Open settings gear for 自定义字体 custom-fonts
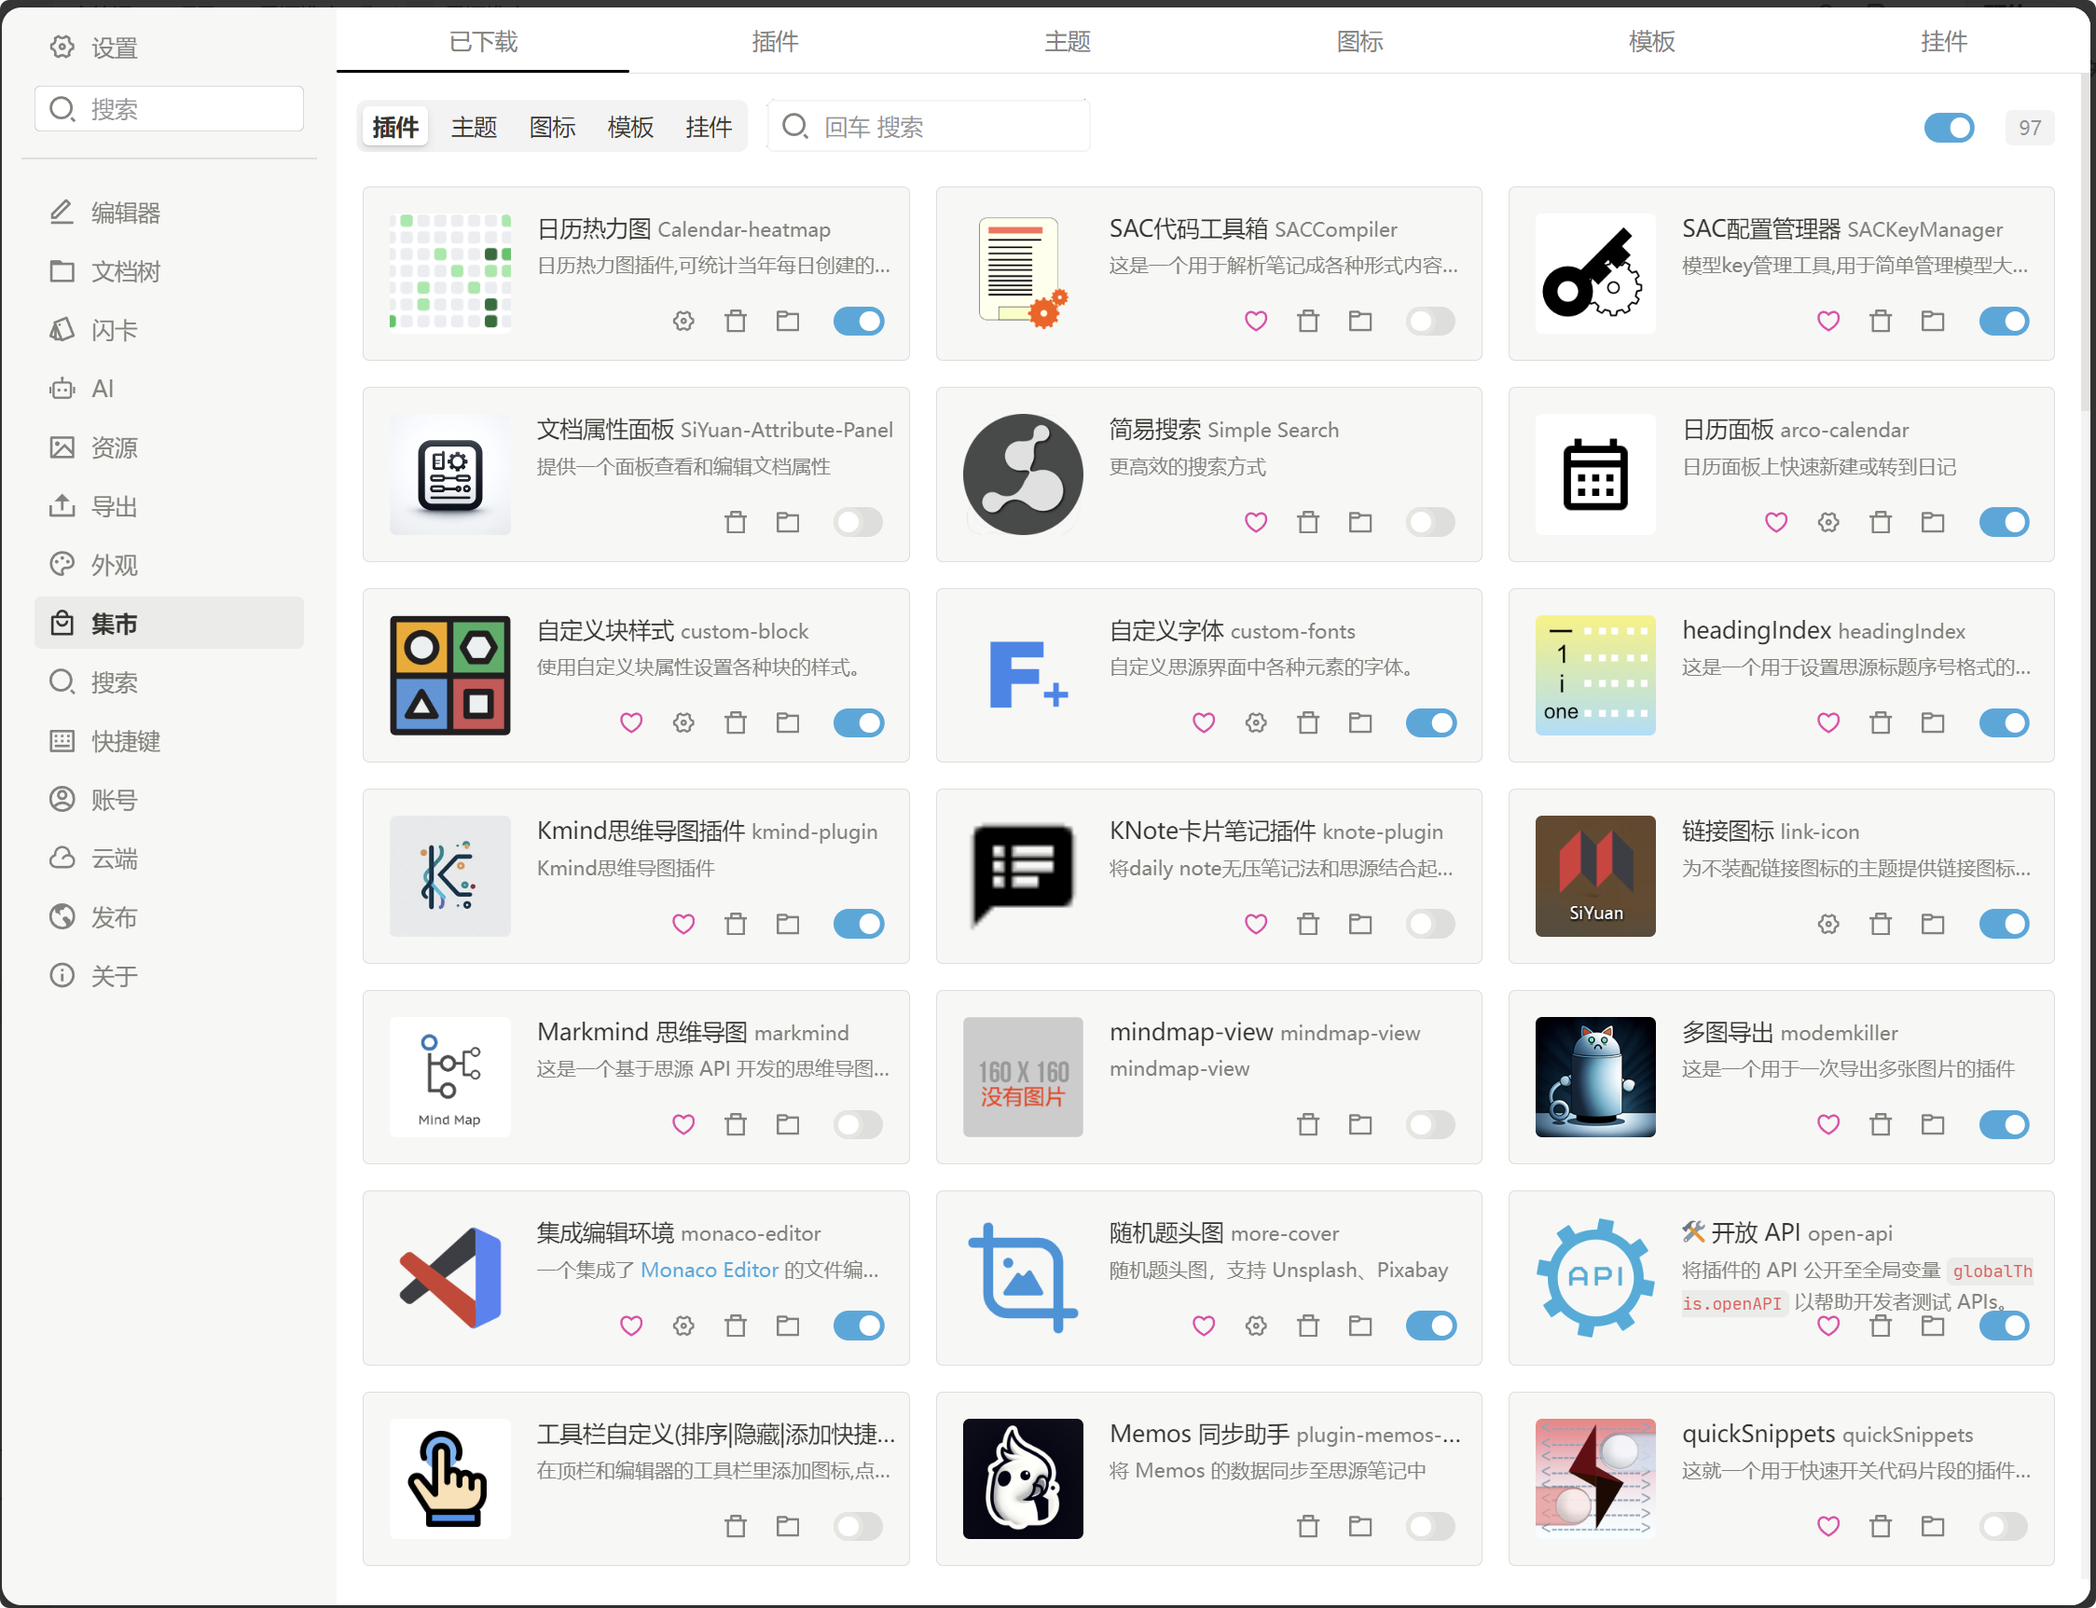This screenshot has height=1608, width=2096. pos(1256,722)
